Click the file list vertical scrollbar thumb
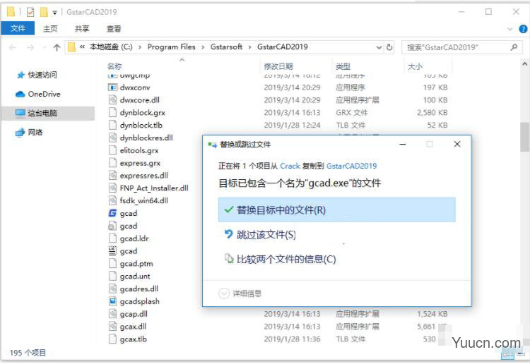530x364 pixels. pos(524,137)
